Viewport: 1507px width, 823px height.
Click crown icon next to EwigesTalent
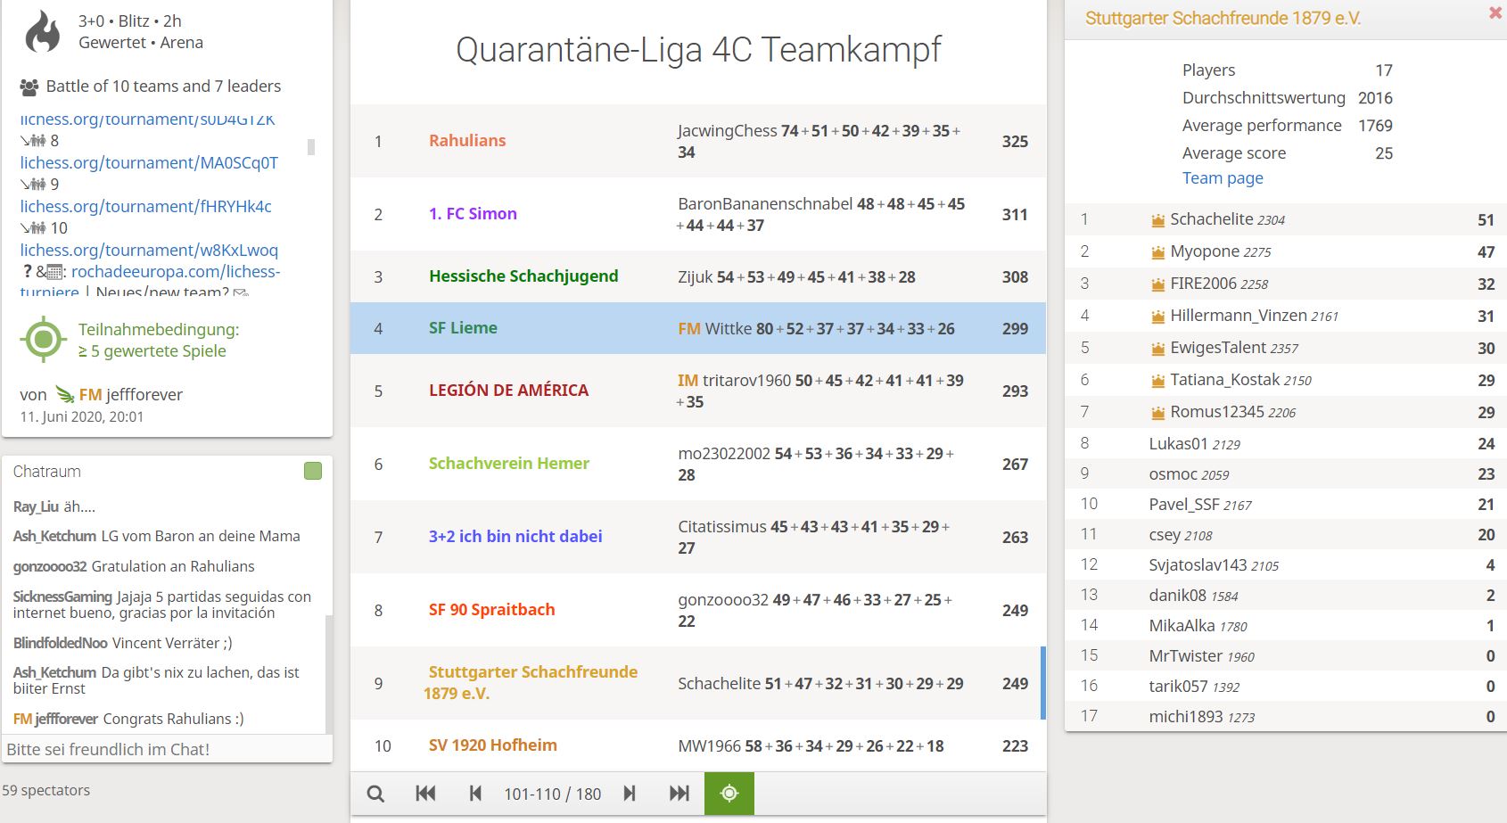coord(1157,349)
